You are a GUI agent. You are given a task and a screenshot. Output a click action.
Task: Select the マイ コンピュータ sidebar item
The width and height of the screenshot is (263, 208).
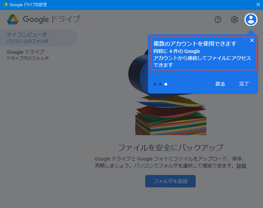(39, 37)
